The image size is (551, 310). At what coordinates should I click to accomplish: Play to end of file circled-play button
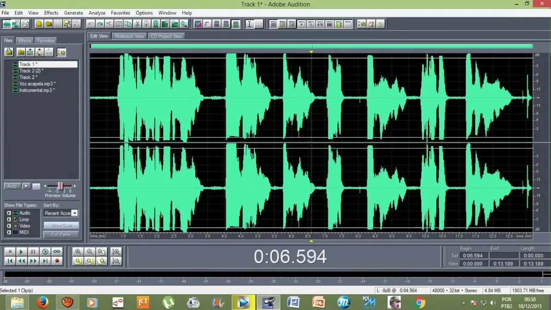point(45,251)
